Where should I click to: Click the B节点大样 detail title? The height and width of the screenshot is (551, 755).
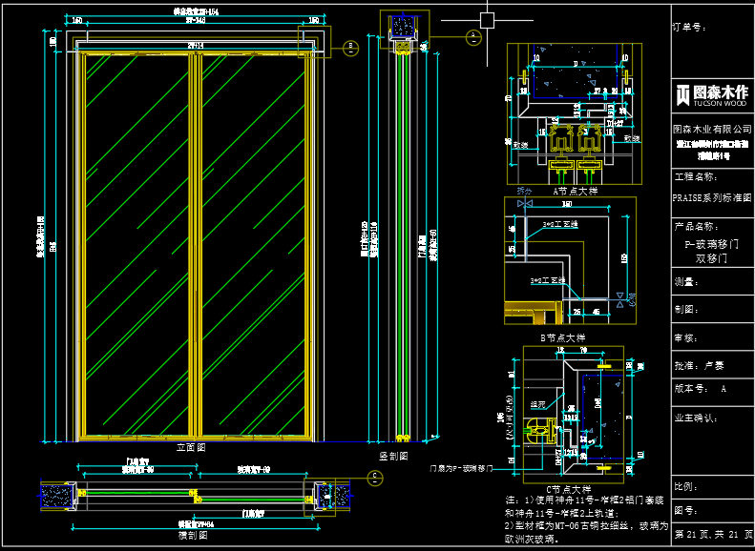click(561, 337)
